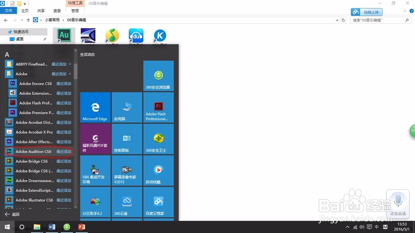Screen dimensions: 415x233
Task: Open recent locations dropdown in Explorer
Action: 22,20
